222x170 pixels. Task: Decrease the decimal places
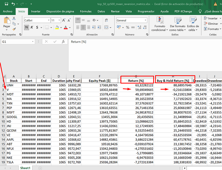coord(145,27)
